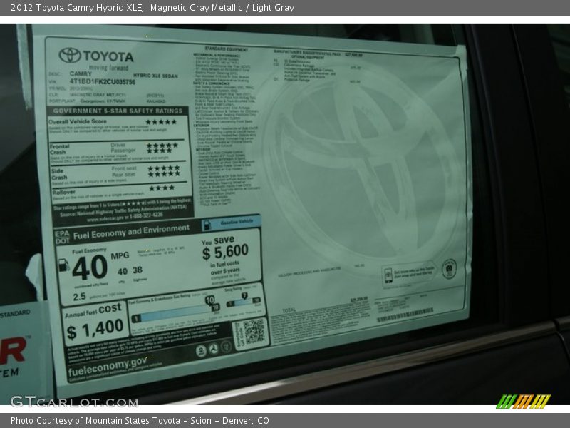The width and height of the screenshot is (570, 428).
Task: Select the fuel pump icon
Action: point(64,265)
